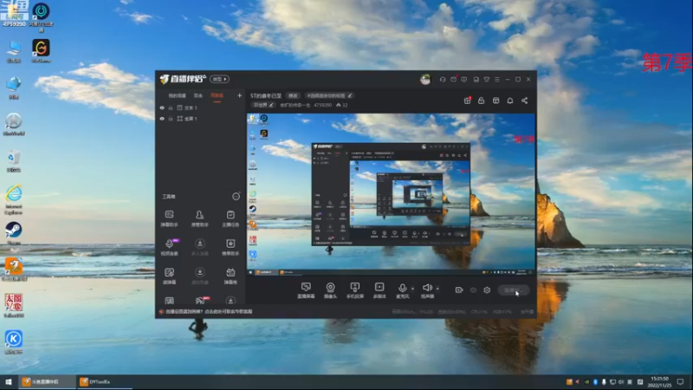693x390 pixels.
Task: Expand the microphone options arrow
Action: coord(413,289)
